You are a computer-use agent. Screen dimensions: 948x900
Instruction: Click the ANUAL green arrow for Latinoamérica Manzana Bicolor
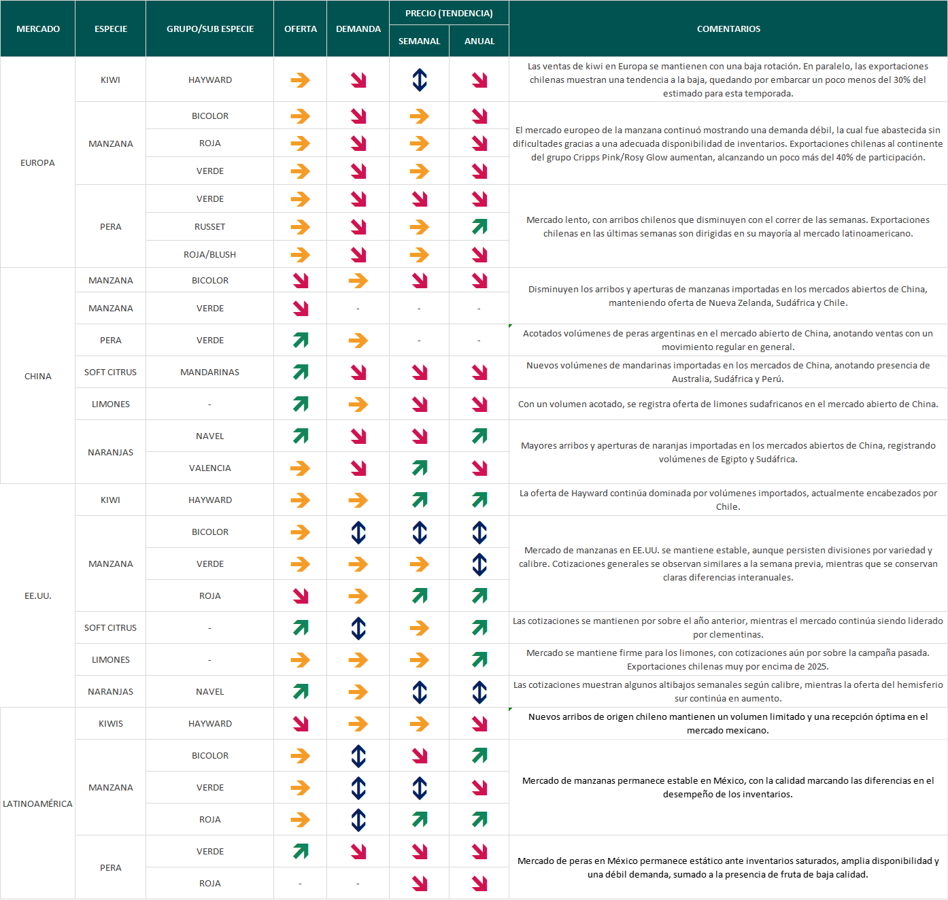pyautogui.click(x=479, y=756)
